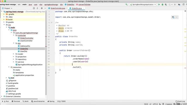
Task: Open the Spring tool window
Action: 51,101
